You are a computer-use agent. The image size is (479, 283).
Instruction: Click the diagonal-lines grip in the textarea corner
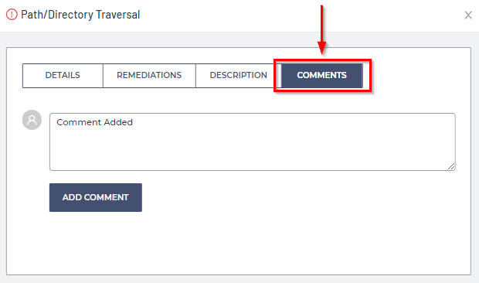[451, 166]
